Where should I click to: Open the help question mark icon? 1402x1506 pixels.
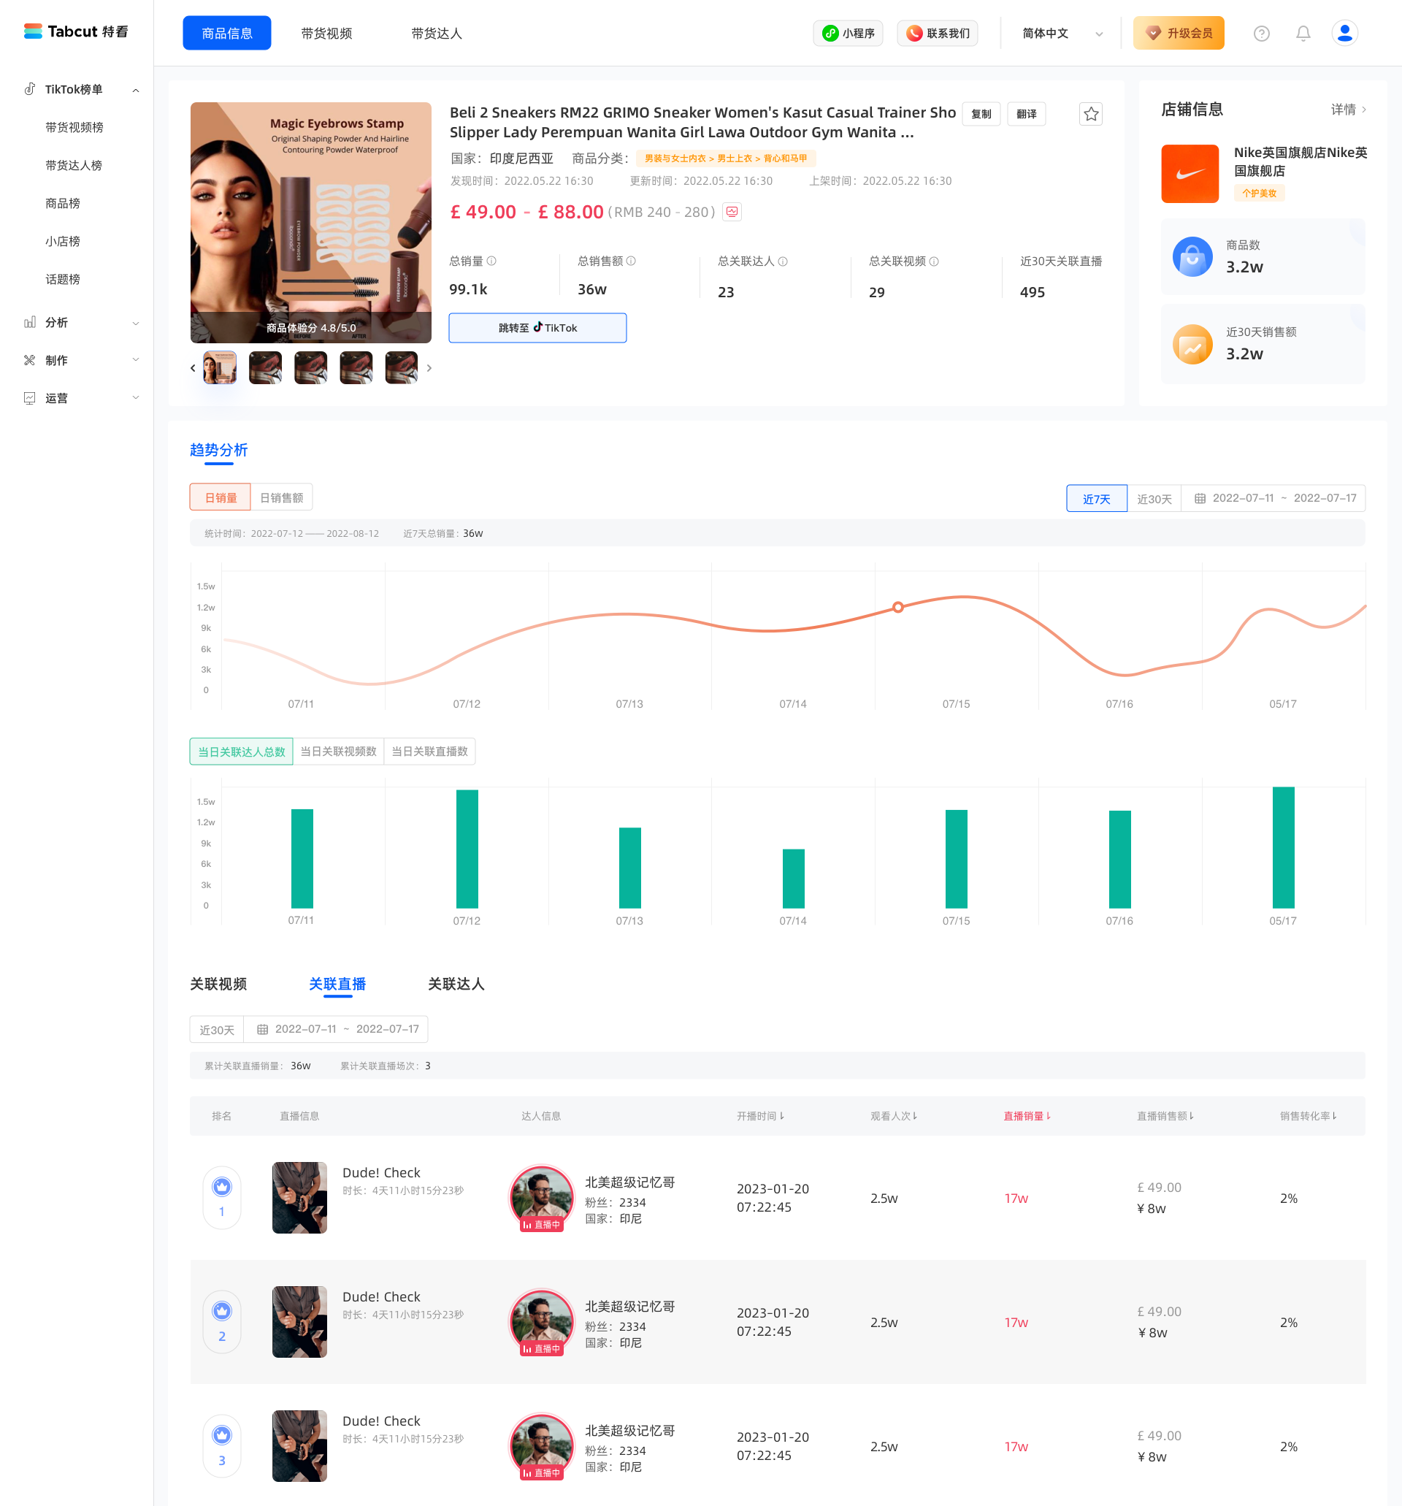click(x=1261, y=34)
